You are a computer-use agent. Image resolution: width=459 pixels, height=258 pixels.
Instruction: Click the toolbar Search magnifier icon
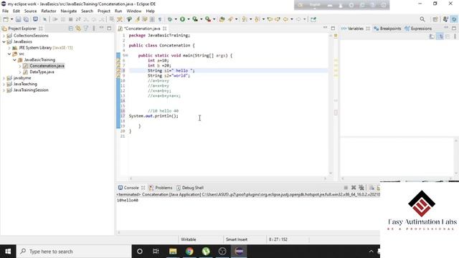pos(422,19)
